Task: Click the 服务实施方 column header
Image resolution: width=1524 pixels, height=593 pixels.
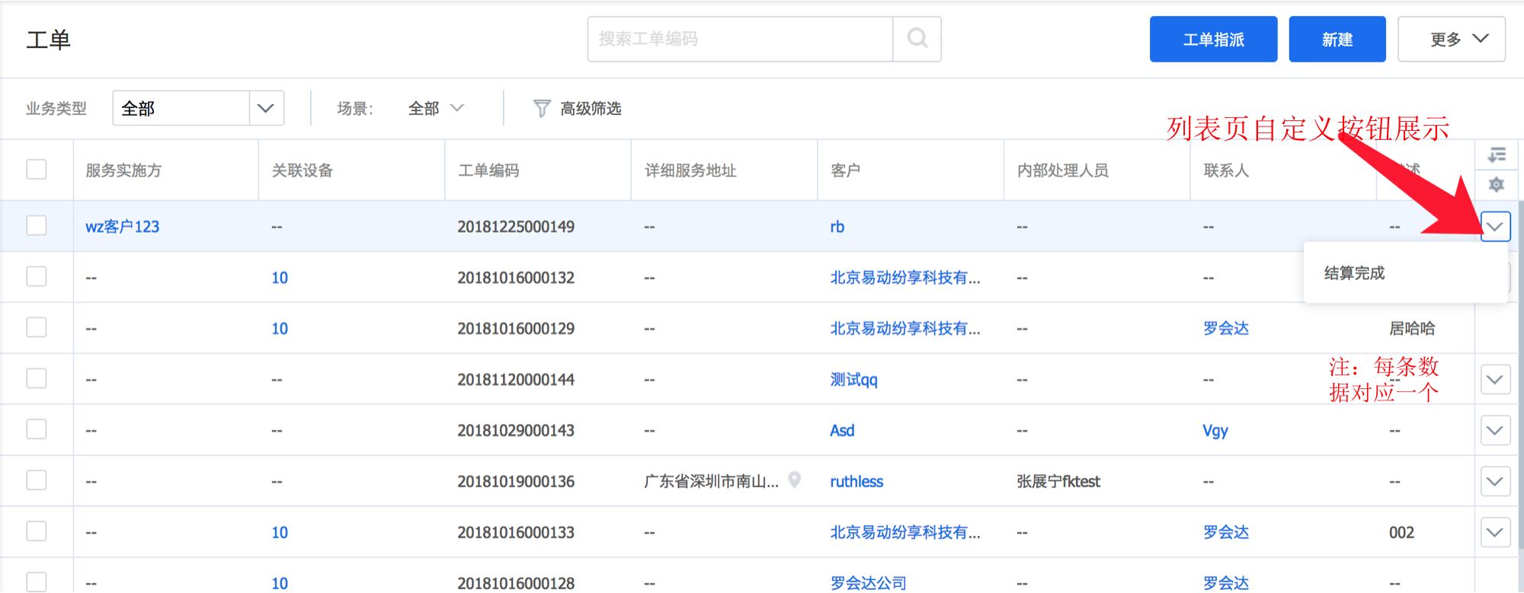Action: (123, 171)
